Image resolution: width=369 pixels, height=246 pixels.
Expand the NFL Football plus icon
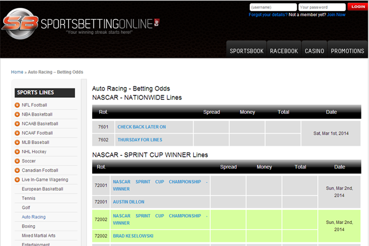coord(17,105)
